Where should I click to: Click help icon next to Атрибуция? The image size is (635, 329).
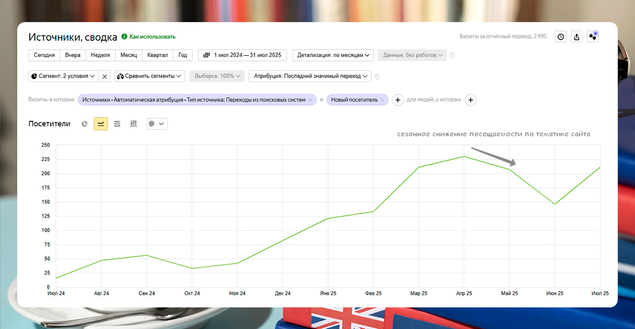pos(377,77)
